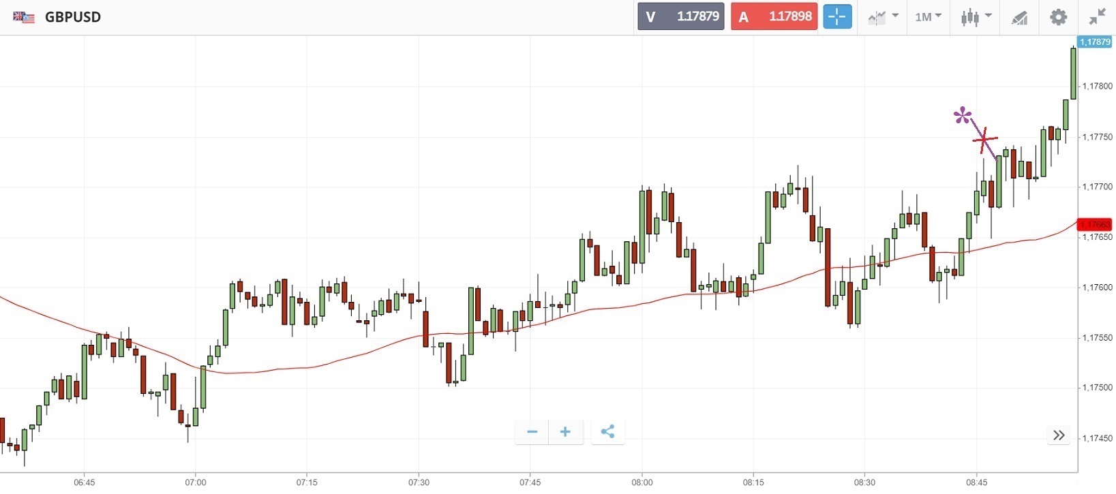Open chart settings gear
The height and width of the screenshot is (494, 1116).
1058,17
